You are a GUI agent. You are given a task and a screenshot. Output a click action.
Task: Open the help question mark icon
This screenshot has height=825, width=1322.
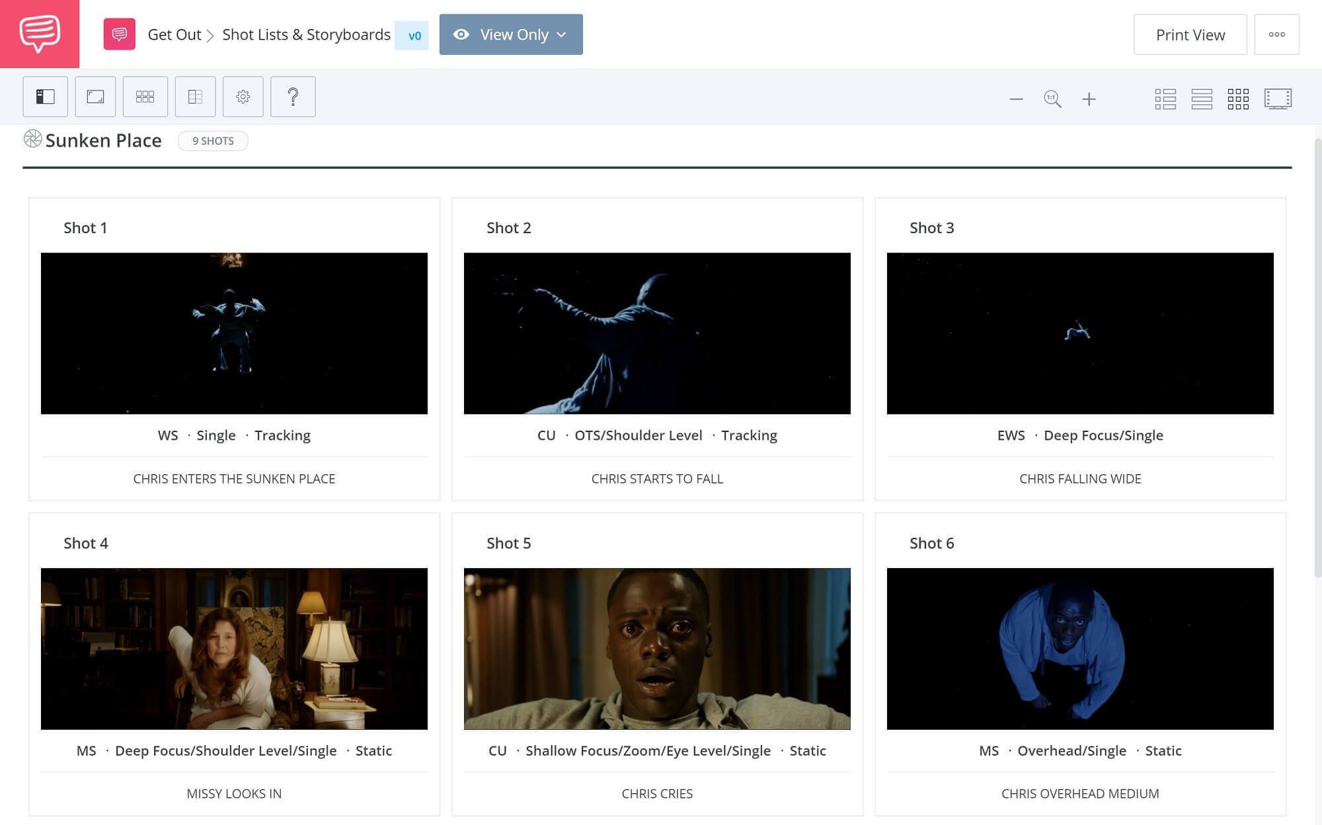[x=293, y=96]
